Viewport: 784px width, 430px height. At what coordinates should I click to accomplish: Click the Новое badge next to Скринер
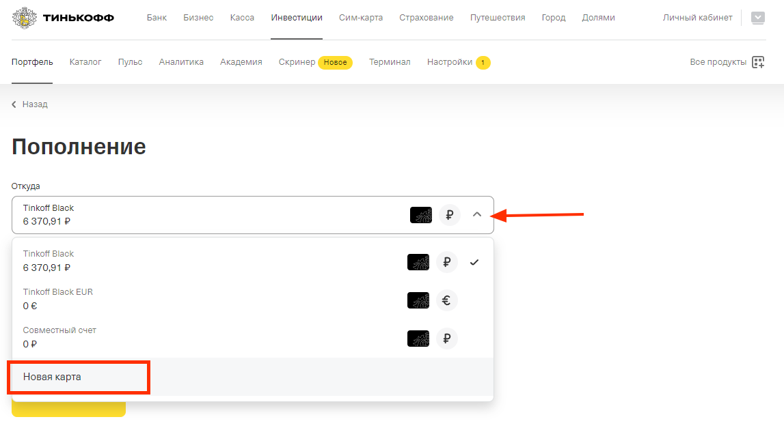tap(336, 62)
